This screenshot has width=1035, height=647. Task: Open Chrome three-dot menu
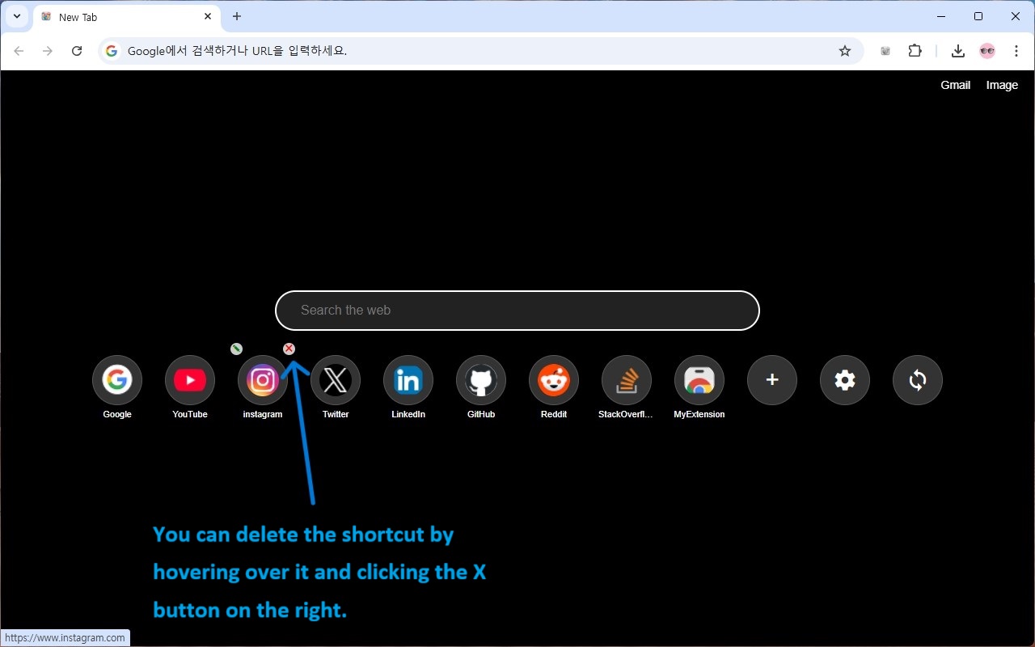(x=1016, y=51)
